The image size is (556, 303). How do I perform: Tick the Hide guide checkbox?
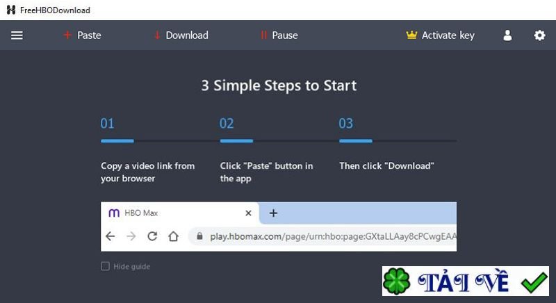pyautogui.click(x=105, y=266)
